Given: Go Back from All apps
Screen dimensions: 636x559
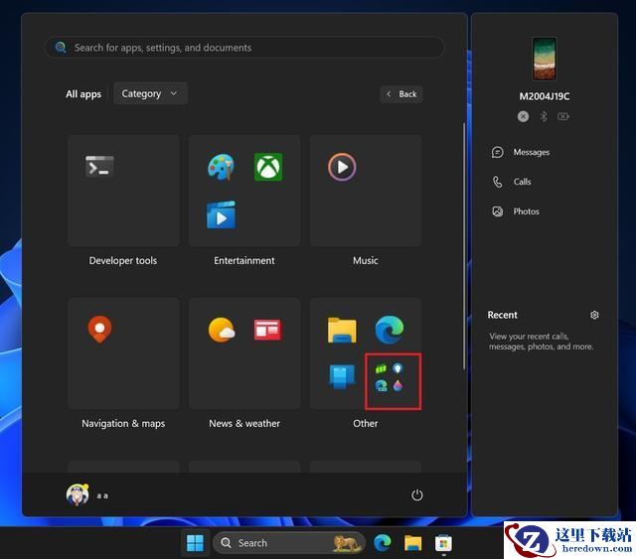Looking at the screenshot, I should click(x=401, y=94).
